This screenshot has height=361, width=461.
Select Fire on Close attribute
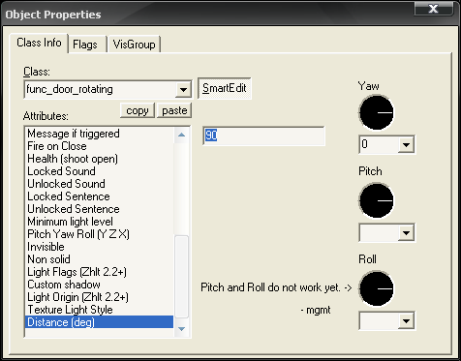tap(99, 146)
